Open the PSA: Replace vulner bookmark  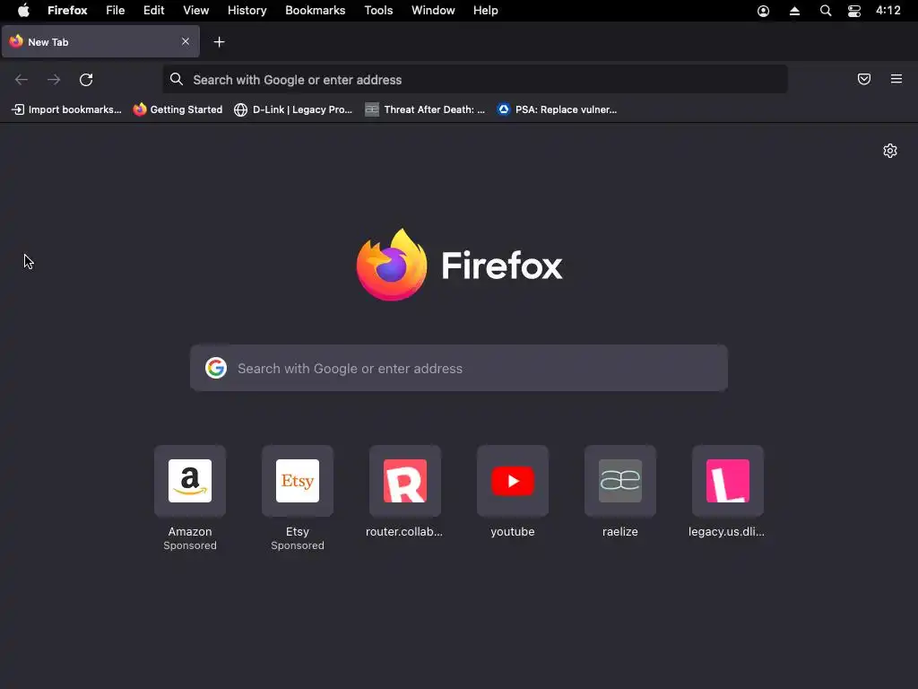point(557,109)
